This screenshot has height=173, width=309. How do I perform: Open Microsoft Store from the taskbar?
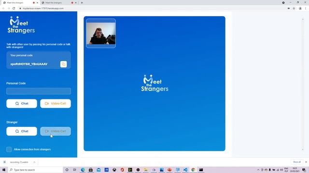click(x=91, y=170)
